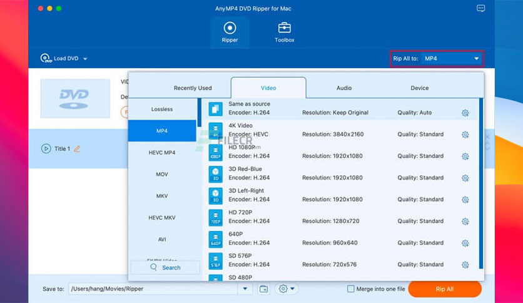Click 'Resolution: Keep Original' text
Image resolution: width=523 pixels, height=303 pixels.
pyautogui.click(x=335, y=113)
